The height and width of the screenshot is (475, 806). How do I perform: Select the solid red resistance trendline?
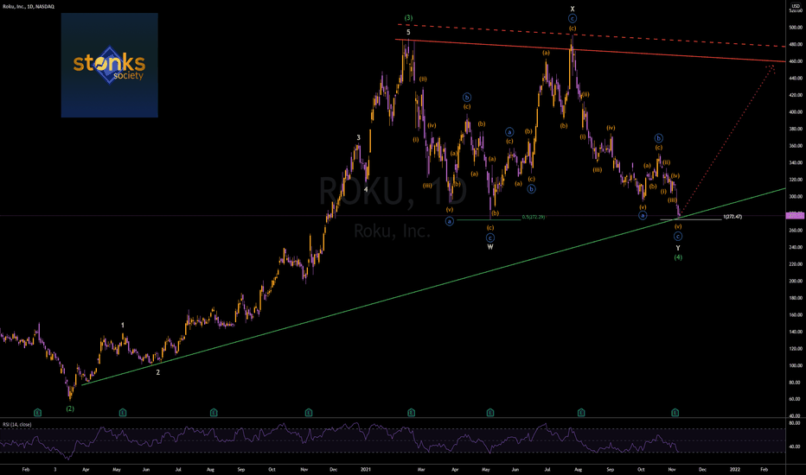[590, 51]
